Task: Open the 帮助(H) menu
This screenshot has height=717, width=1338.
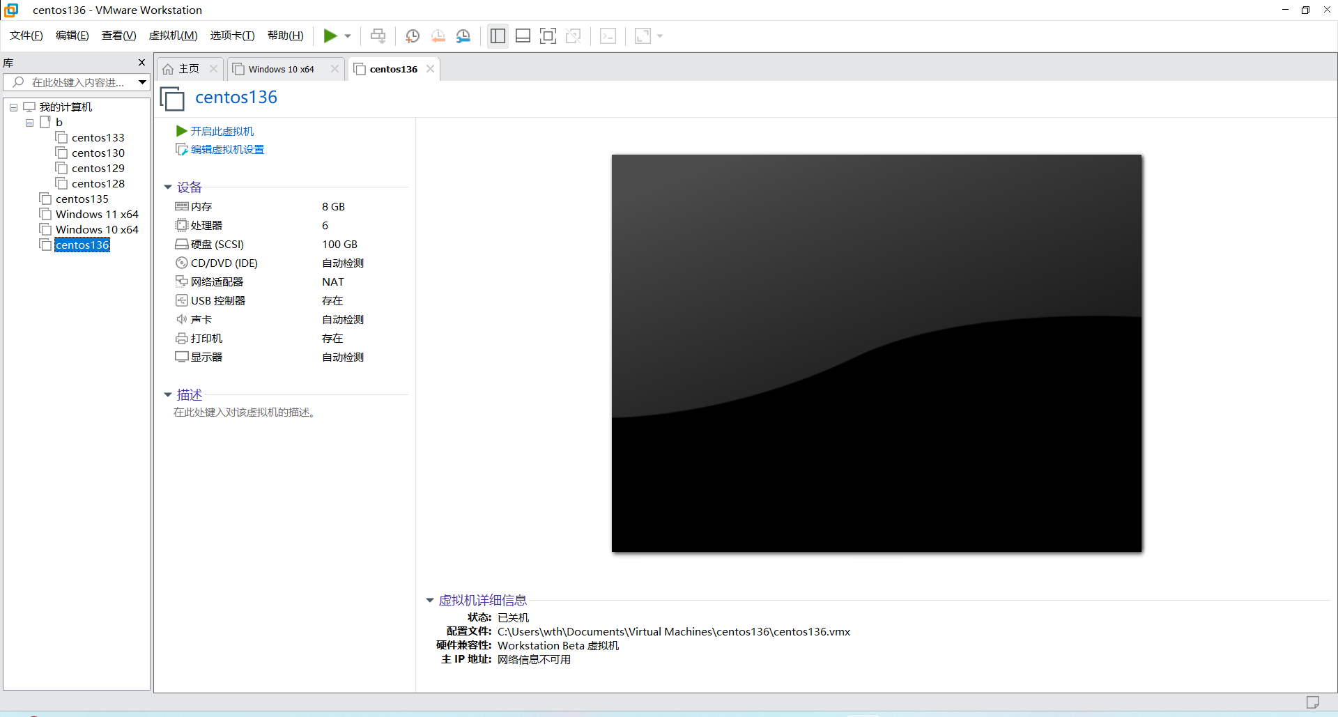Action: point(286,36)
